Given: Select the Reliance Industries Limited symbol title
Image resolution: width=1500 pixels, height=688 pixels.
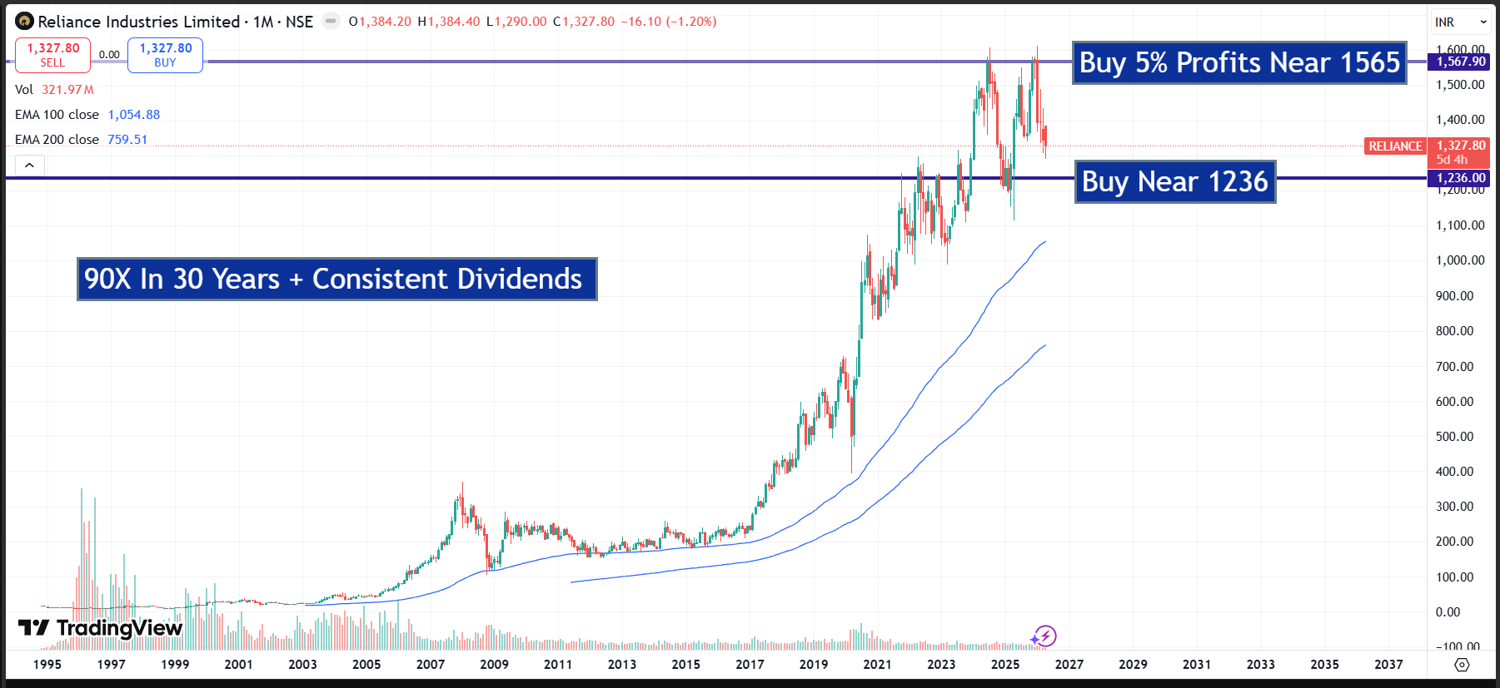Looking at the screenshot, I should [x=138, y=22].
